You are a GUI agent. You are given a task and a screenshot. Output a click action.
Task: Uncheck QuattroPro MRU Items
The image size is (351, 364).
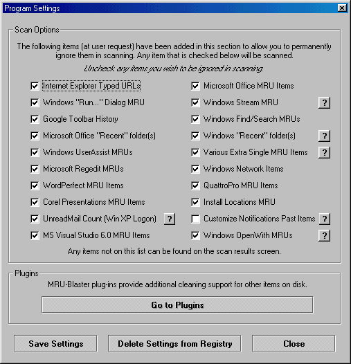(x=195, y=185)
